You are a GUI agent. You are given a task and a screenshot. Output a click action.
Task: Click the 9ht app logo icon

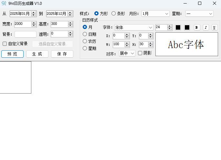[x=4, y=3]
